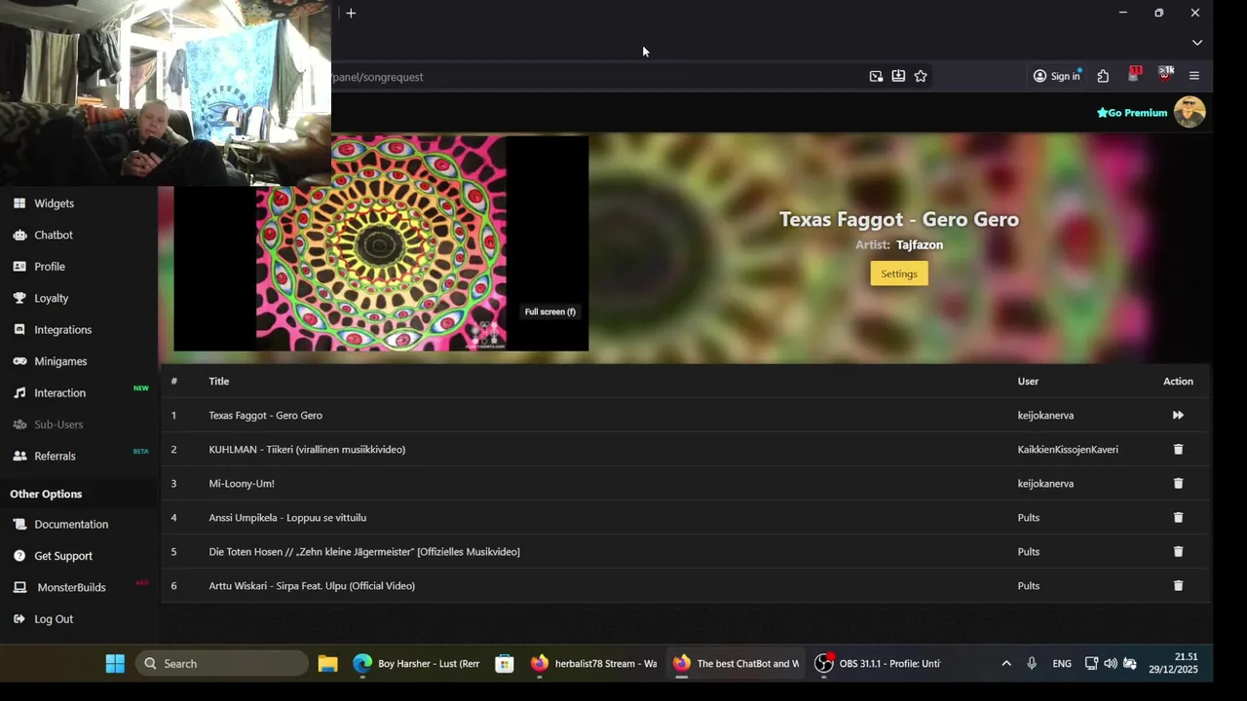This screenshot has height=701, width=1247.
Task: Click the extension icon with >1k badge
Action: pos(1165,75)
